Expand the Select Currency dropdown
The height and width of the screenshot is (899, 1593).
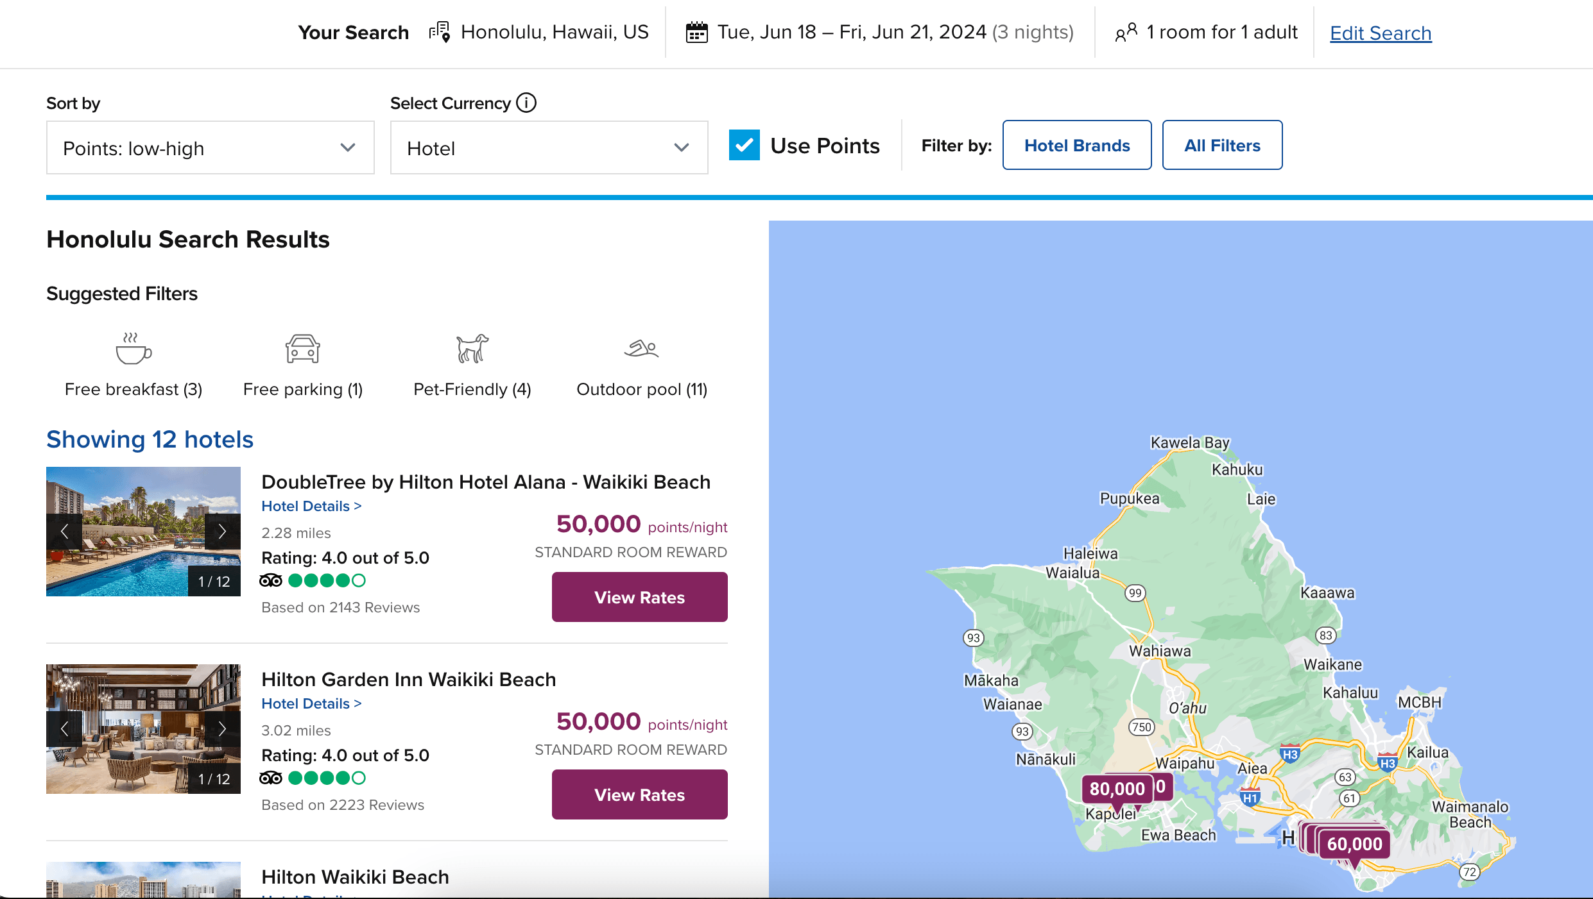click(x=549, y=148)
